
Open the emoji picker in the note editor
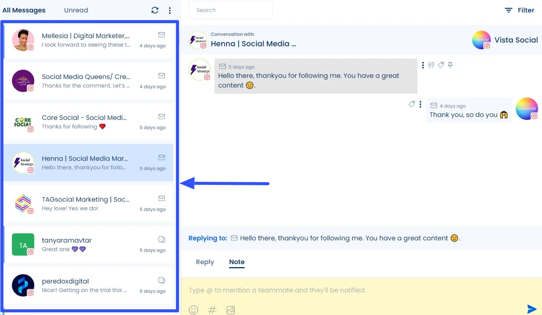tap(193, 310)
